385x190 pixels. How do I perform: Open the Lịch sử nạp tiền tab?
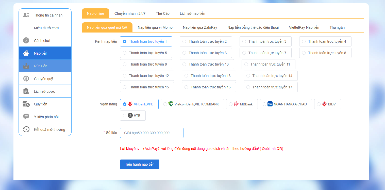click(192, 13)
